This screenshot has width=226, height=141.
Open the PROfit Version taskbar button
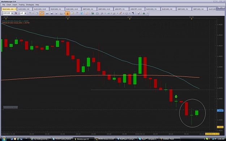click(105, 139)
